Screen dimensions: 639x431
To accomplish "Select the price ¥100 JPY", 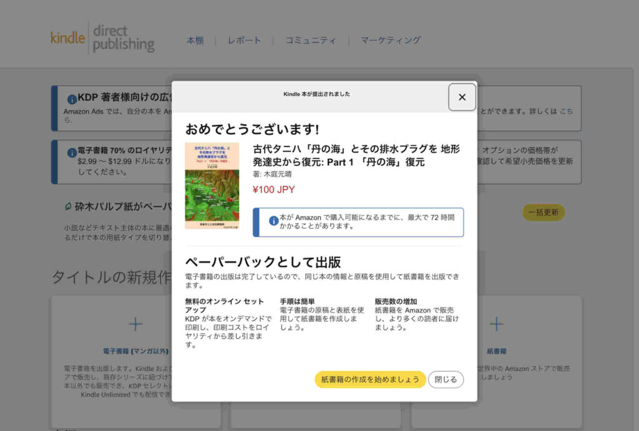I will coord(273,190).
